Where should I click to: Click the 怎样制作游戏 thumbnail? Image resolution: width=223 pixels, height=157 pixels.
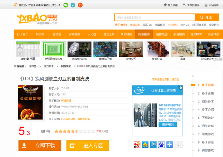[79, 49]
